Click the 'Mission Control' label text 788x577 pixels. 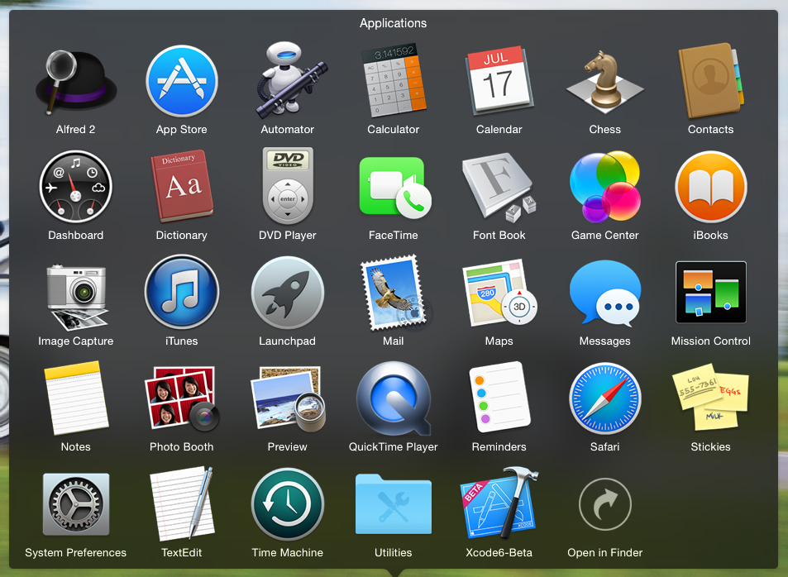point(710,341)
